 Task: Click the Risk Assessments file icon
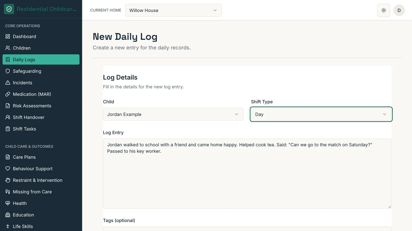8,106
